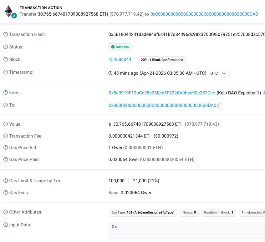Screen dimensions: 265x242
Task: Click the value 30,765.667401709008927568 ETH
Action: point(148,124)
